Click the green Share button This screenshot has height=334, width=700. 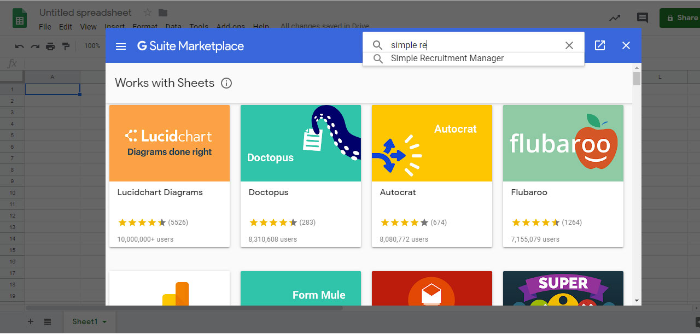(680, 17)
